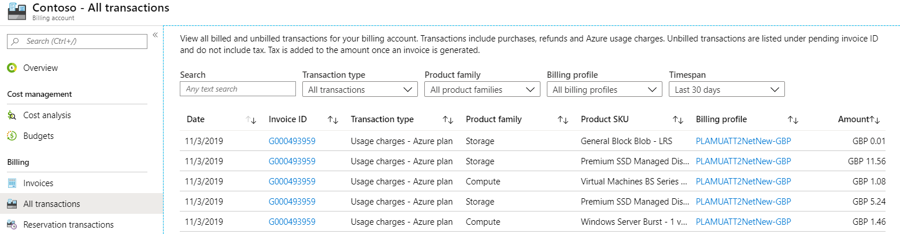900x234 pixels.
Task: Click the Cost analysis icon
Action: (x=12, y=115)
